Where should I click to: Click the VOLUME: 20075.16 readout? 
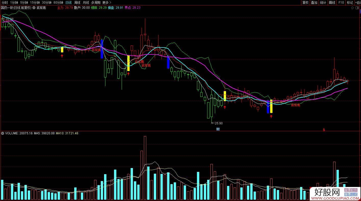pos(19,133)
